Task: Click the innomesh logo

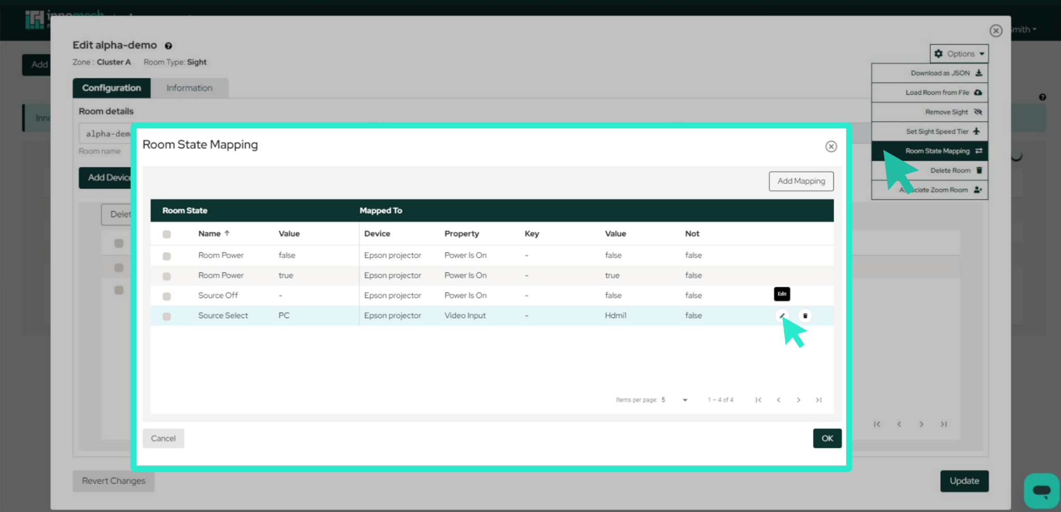Action: click(34, 20)
